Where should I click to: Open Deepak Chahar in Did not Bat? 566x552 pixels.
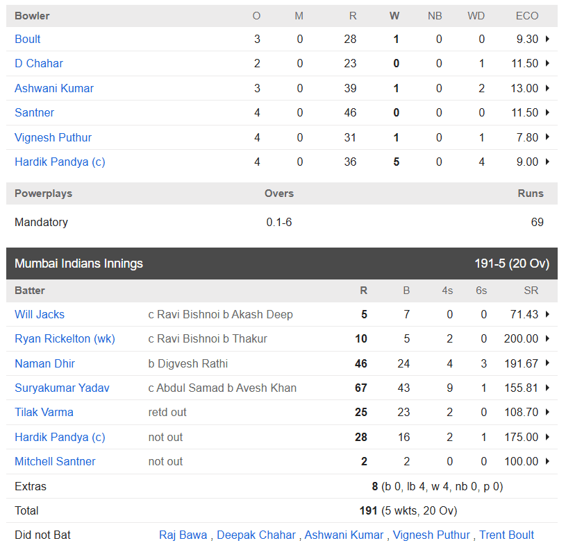click(x=256, y=535)
